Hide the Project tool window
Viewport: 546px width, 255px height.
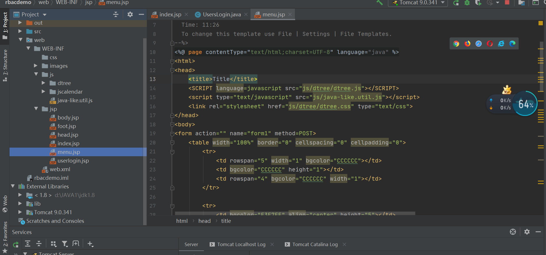[x=141, y=14]
